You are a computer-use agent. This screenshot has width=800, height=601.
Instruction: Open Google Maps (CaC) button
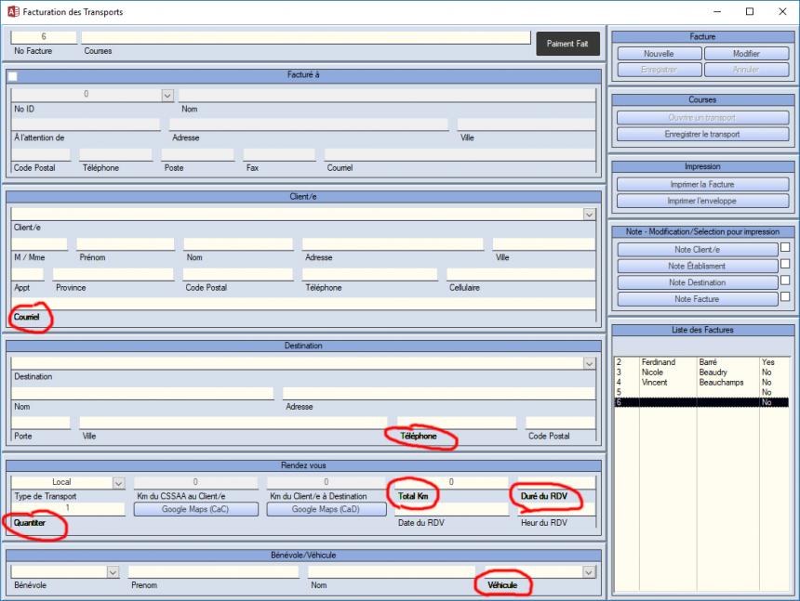coord(196,509)
